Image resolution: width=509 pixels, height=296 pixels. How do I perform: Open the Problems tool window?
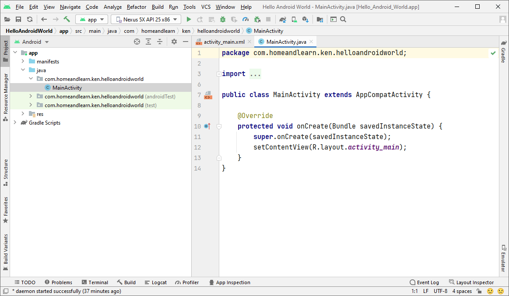pos(59,282)
